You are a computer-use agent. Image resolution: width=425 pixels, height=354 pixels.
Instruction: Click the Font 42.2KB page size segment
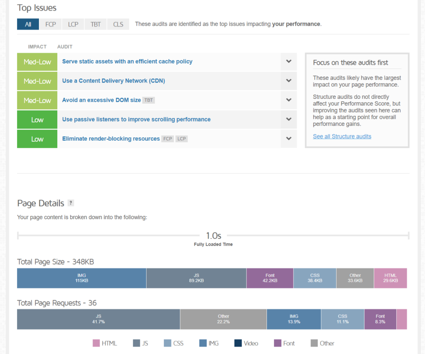tap(270, 278)
